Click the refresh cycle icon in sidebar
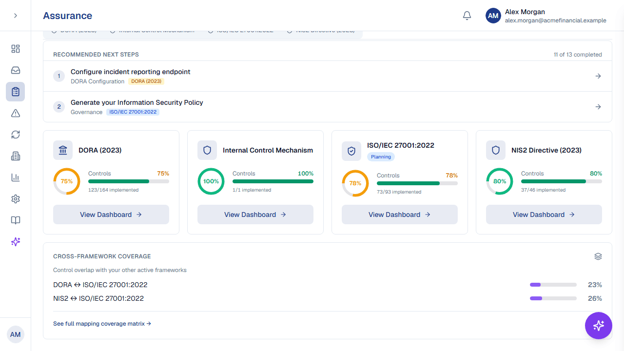Image resolution: width=624 pixels, height=351 pixels. click(x=16, y=135)
